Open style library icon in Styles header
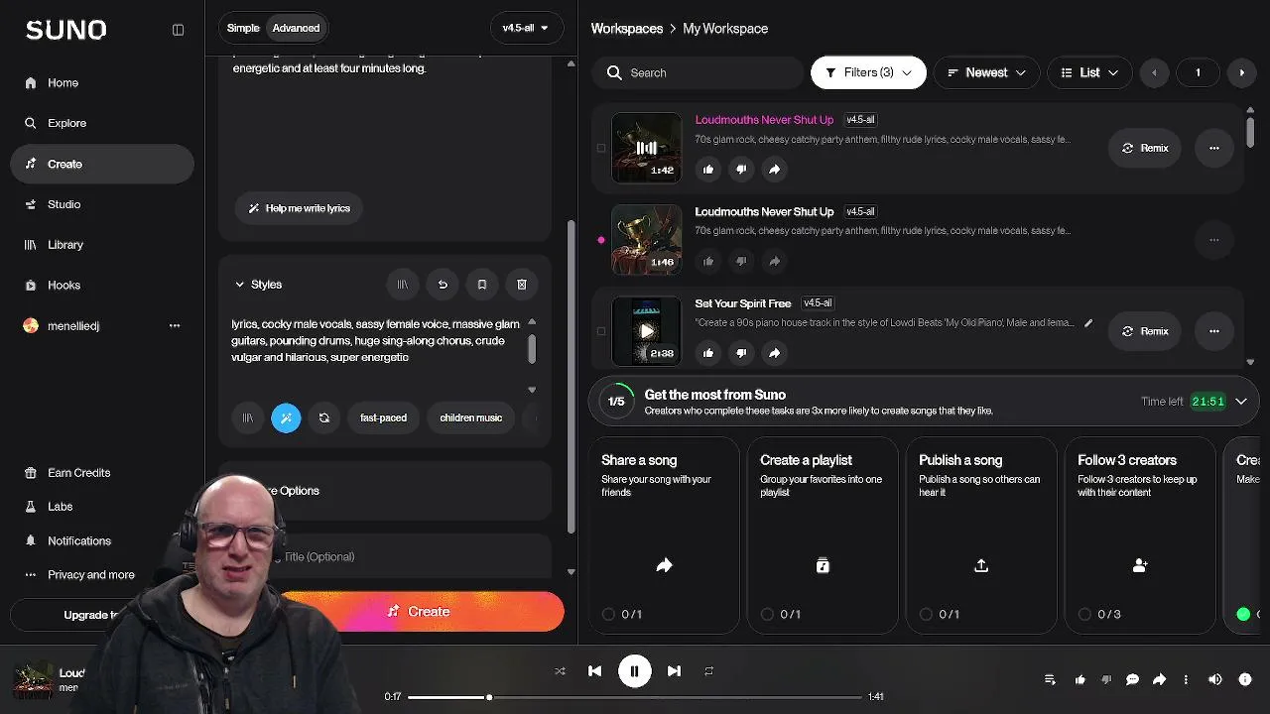 click(403, 285)
